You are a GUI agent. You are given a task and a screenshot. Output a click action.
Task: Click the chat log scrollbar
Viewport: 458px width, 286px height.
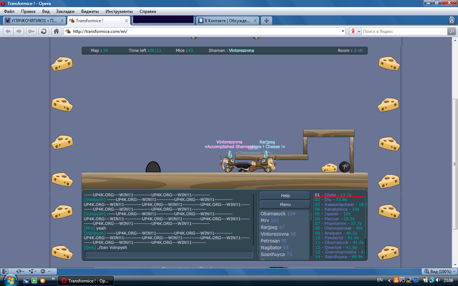coord(254,222)
